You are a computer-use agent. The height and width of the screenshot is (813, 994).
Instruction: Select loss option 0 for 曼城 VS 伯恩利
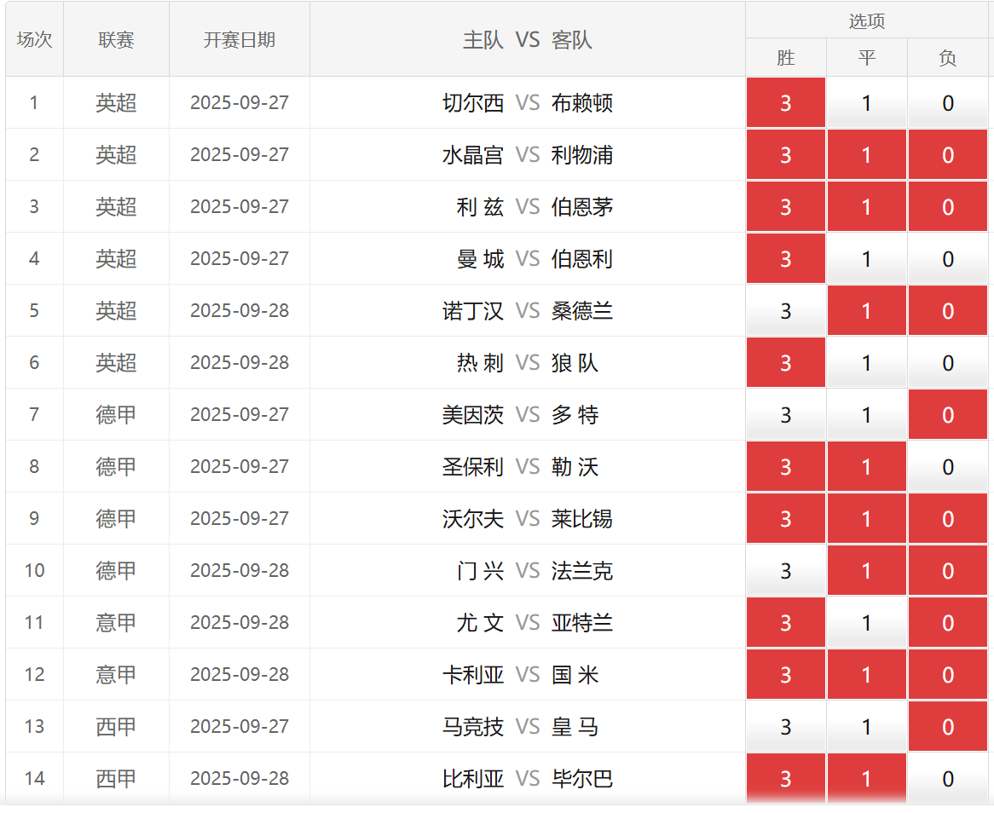[x=947, y=259]
